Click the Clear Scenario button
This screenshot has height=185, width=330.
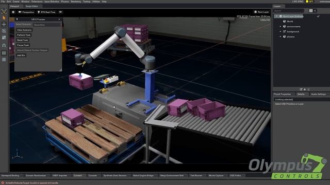pos(24,30)
